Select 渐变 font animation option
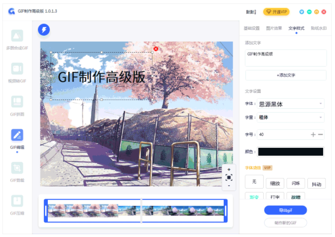Screen dimensions: 335x237 254,196
